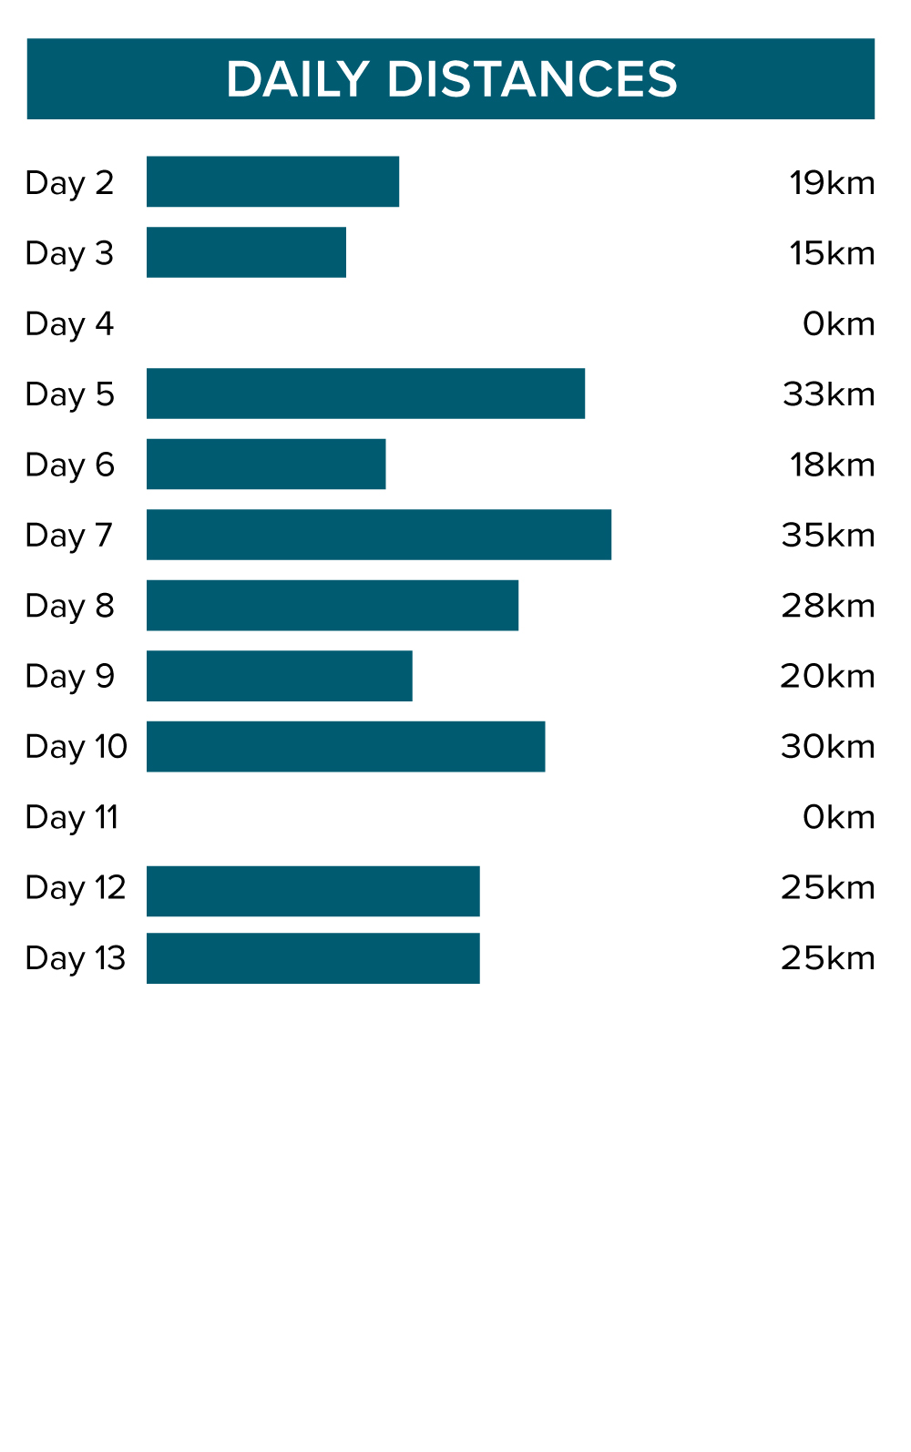Click the 28km value label
Viewport: 911px width, 1452px height.
click(x=828, y=606)
